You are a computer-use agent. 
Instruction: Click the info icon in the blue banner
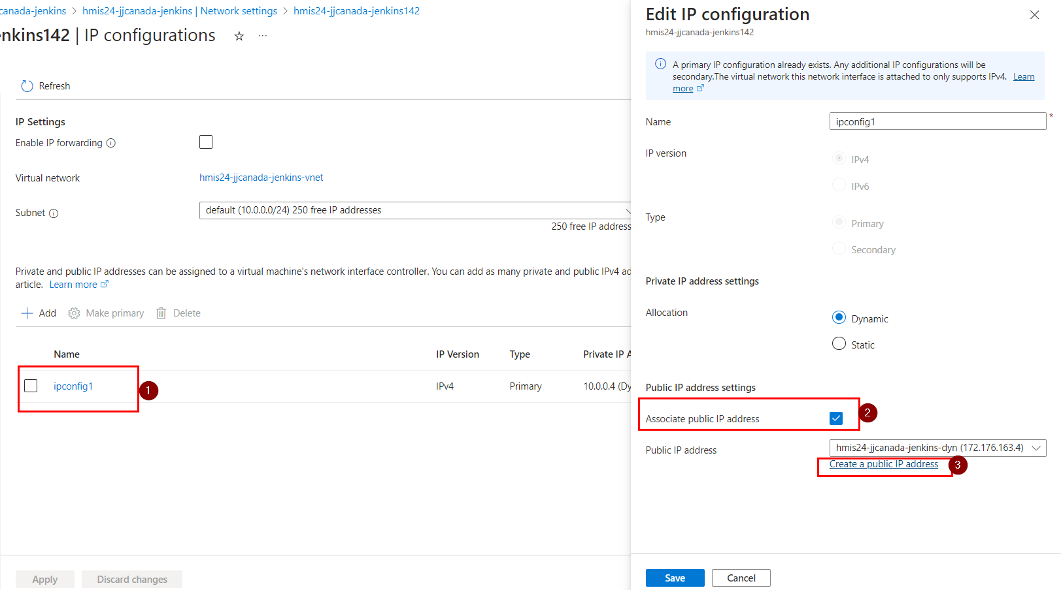(x=660, y=64)
